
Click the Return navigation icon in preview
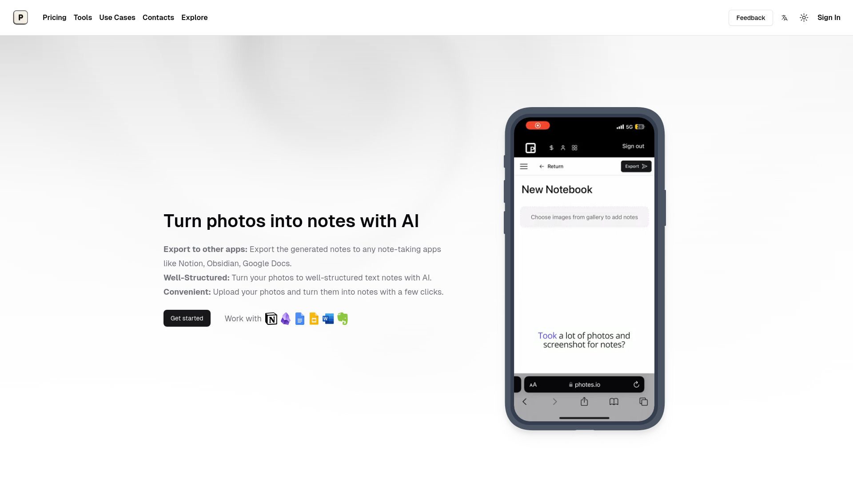[x=541, y=167]
